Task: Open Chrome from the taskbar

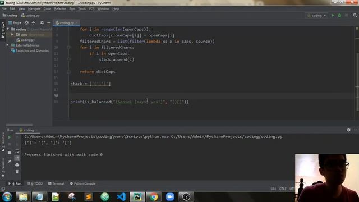Action: (154, 197)
